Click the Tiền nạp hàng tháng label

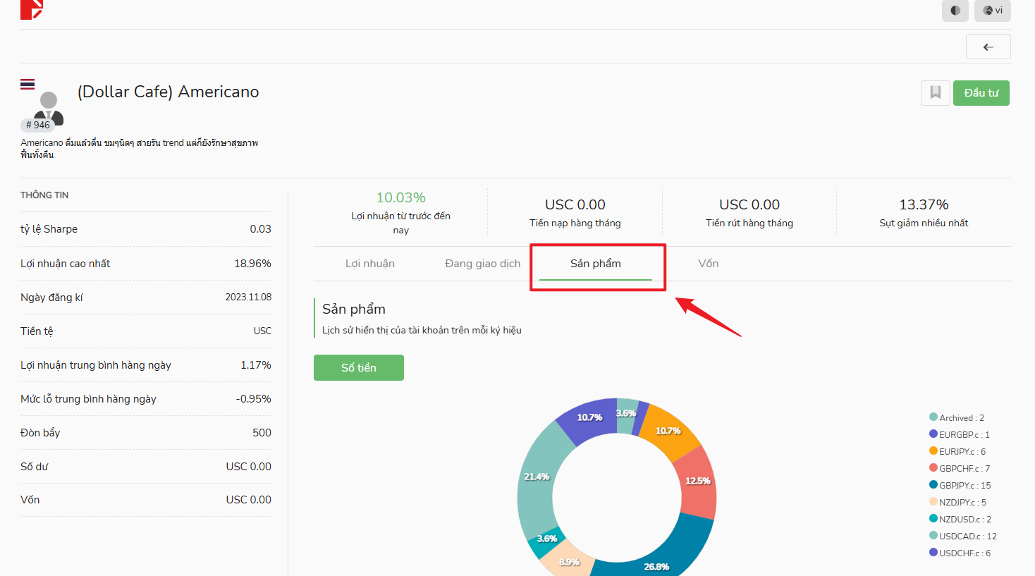pyautogui.click(x=575, y=223)
